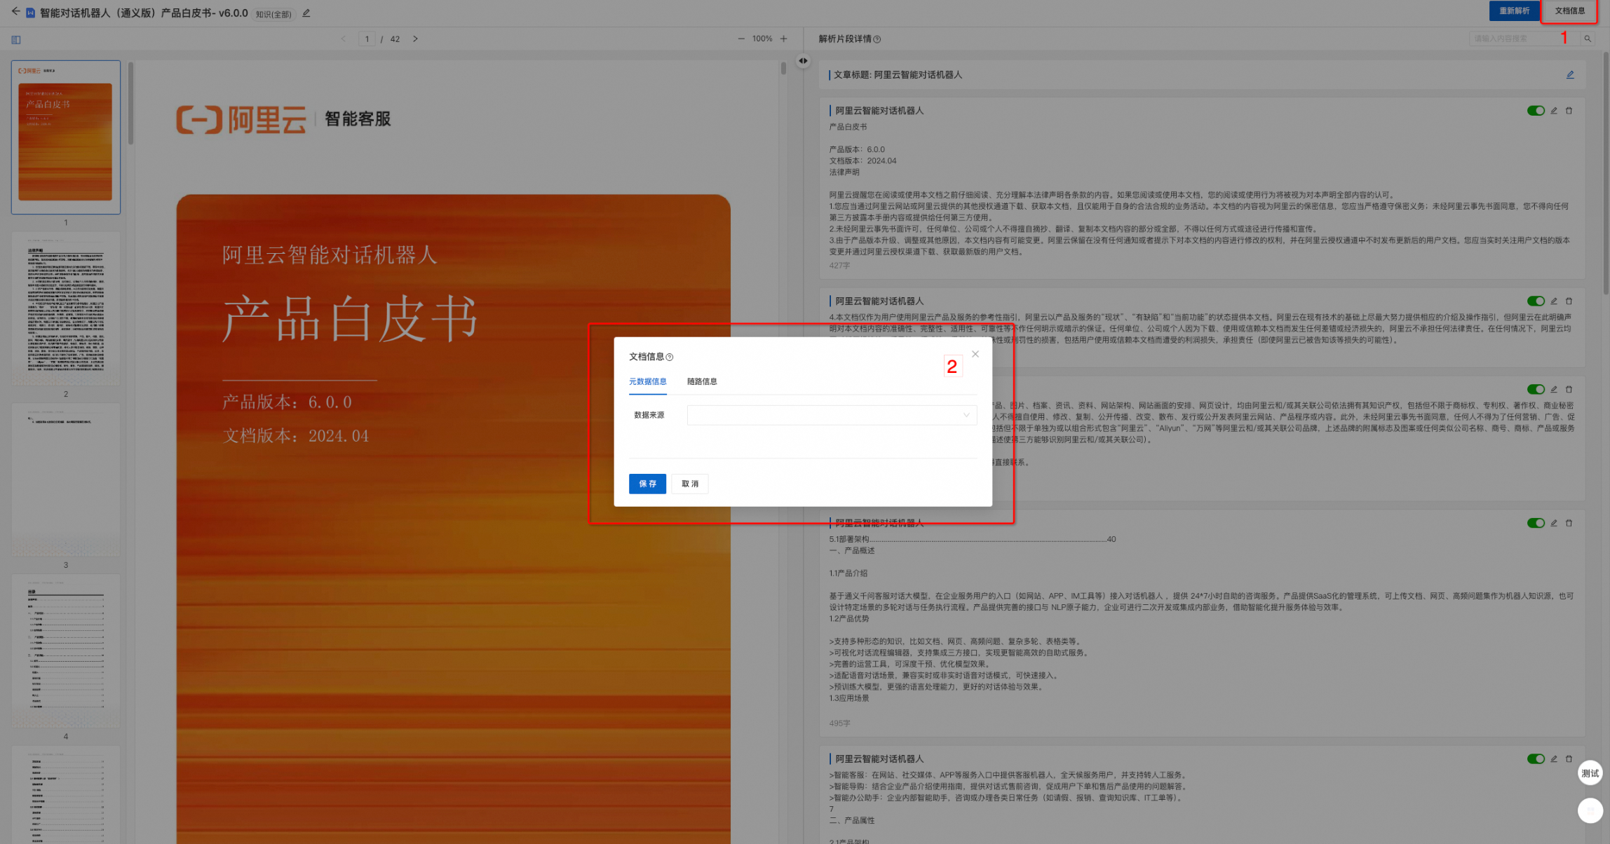Image resolution: width=1610 pixels, height=844 pixels.
Task: Open the 知识(全部) tag selector
Action: (273, 14)
